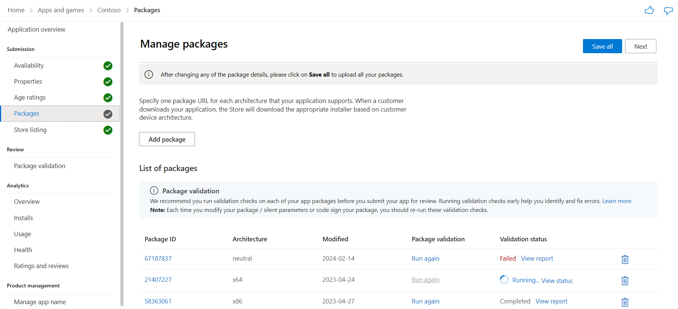Click the Modified column header
Viewport: 678px width, 309px height.
click(335, 239)
